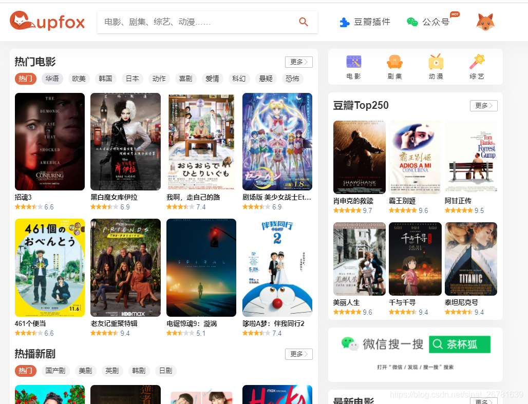Select the 动作 movie filter
Screen dimensions: 528x404
159,79
